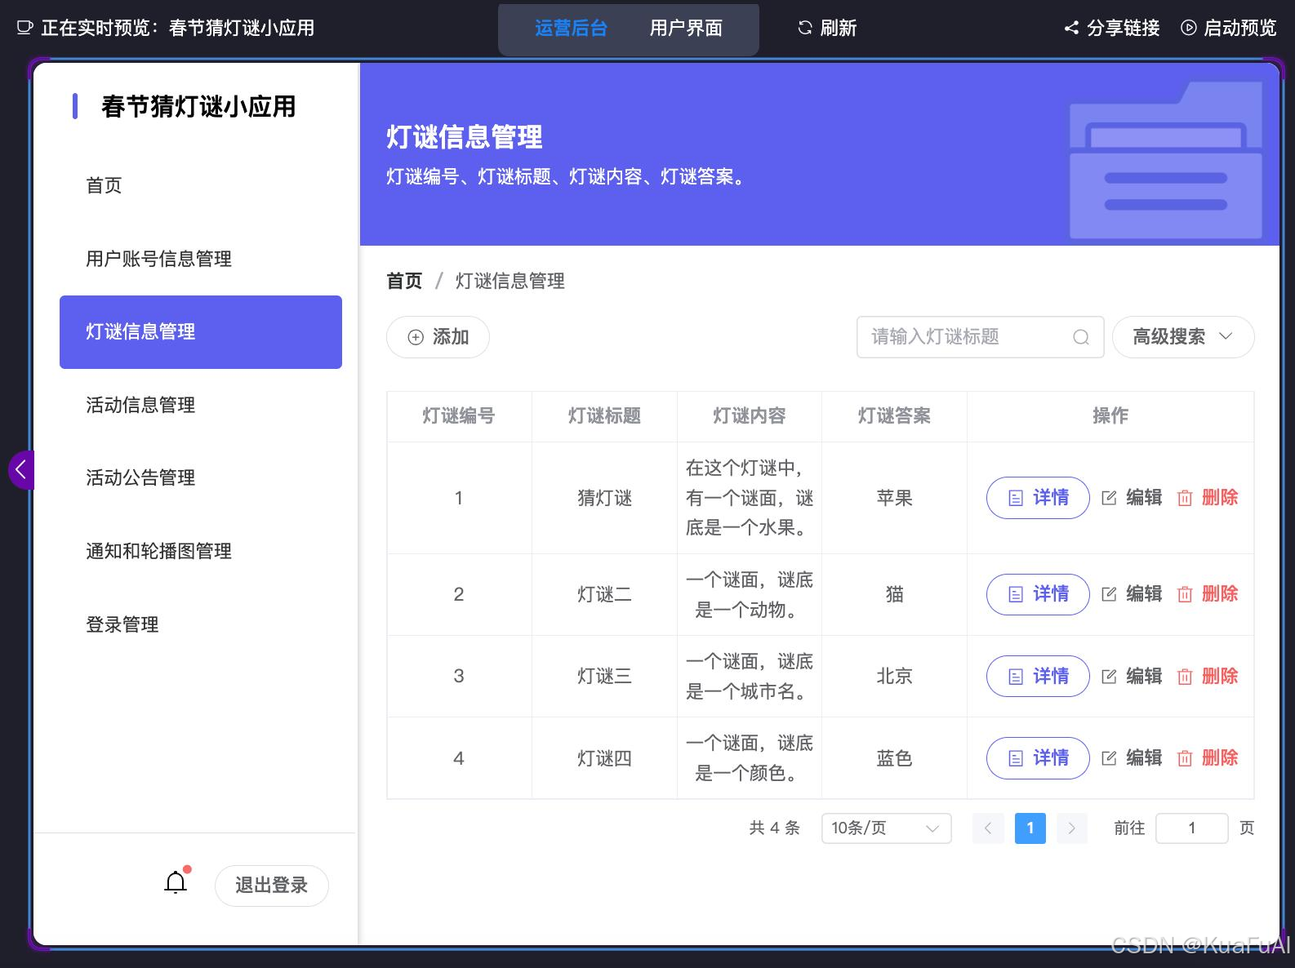Select 灯谜信息管理 in sidebar
1295x968 pixels.
pyautogui.click(x=201, y=332)
